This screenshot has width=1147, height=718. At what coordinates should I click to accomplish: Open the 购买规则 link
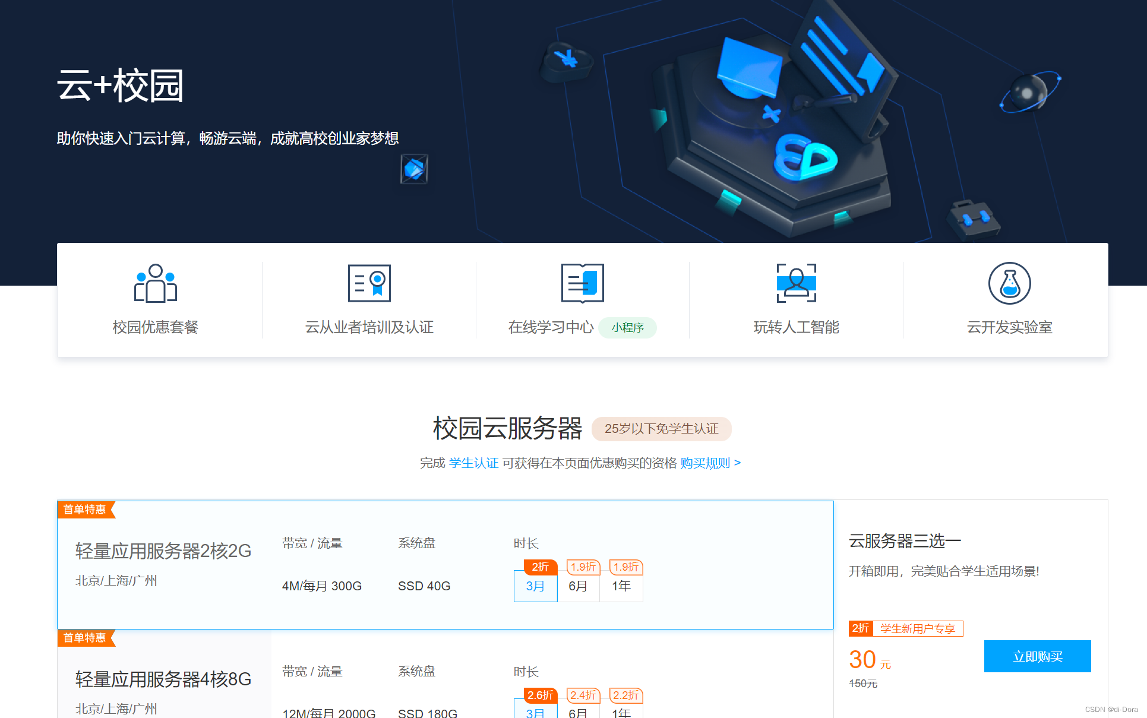710,463
